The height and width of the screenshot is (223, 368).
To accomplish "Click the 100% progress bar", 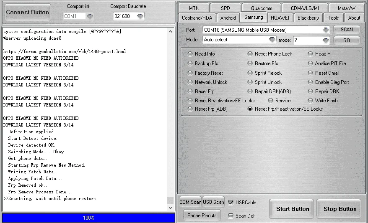I will pos(88,218).
